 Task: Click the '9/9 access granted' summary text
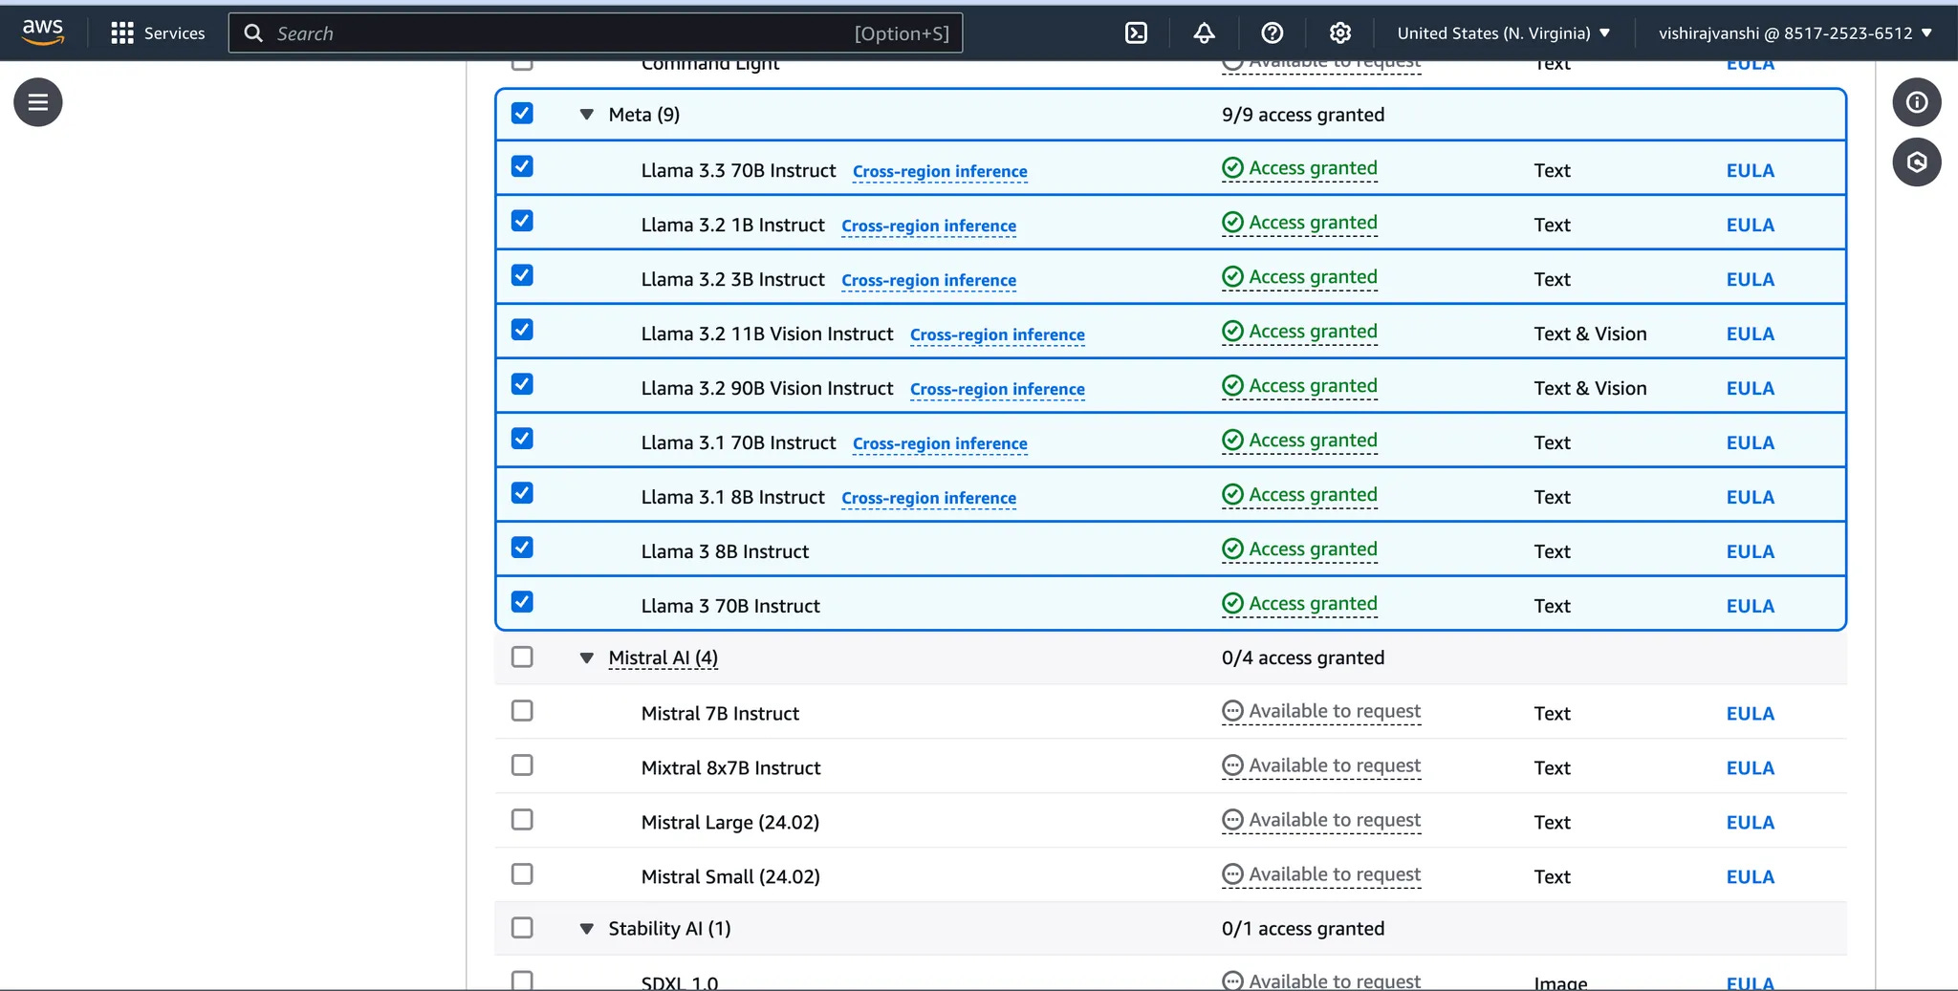coord(1303,115)
